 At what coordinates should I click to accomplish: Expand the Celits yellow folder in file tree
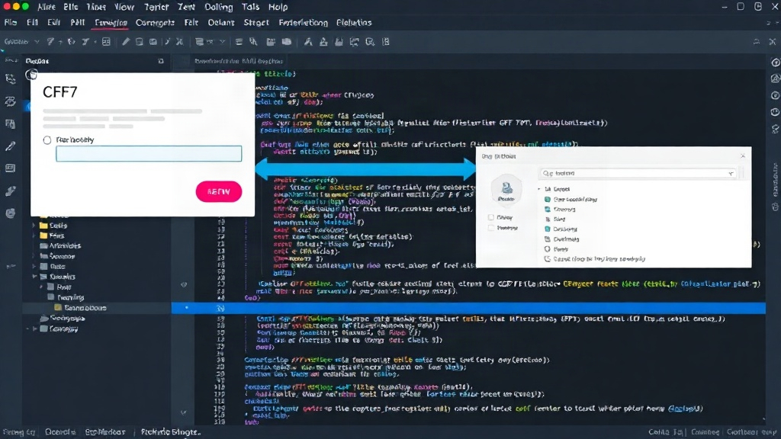tap(34, 226)
